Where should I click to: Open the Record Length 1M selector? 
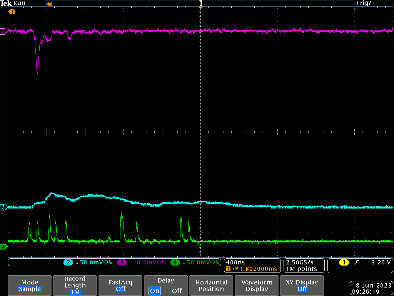[75, 286]
